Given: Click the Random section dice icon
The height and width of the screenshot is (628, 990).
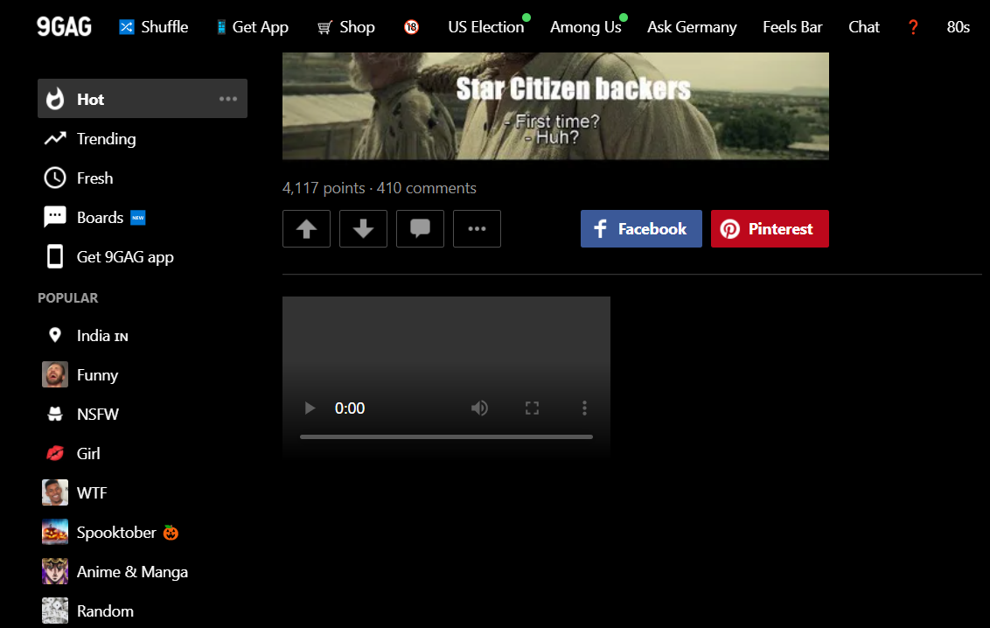Looking at the screenshot, I should [55, 611].
